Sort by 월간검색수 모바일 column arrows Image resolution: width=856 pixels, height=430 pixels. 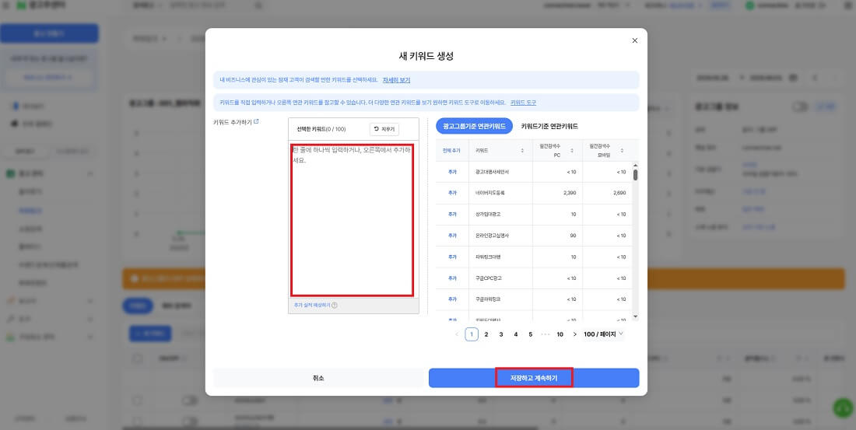click(x=622, y=150)
